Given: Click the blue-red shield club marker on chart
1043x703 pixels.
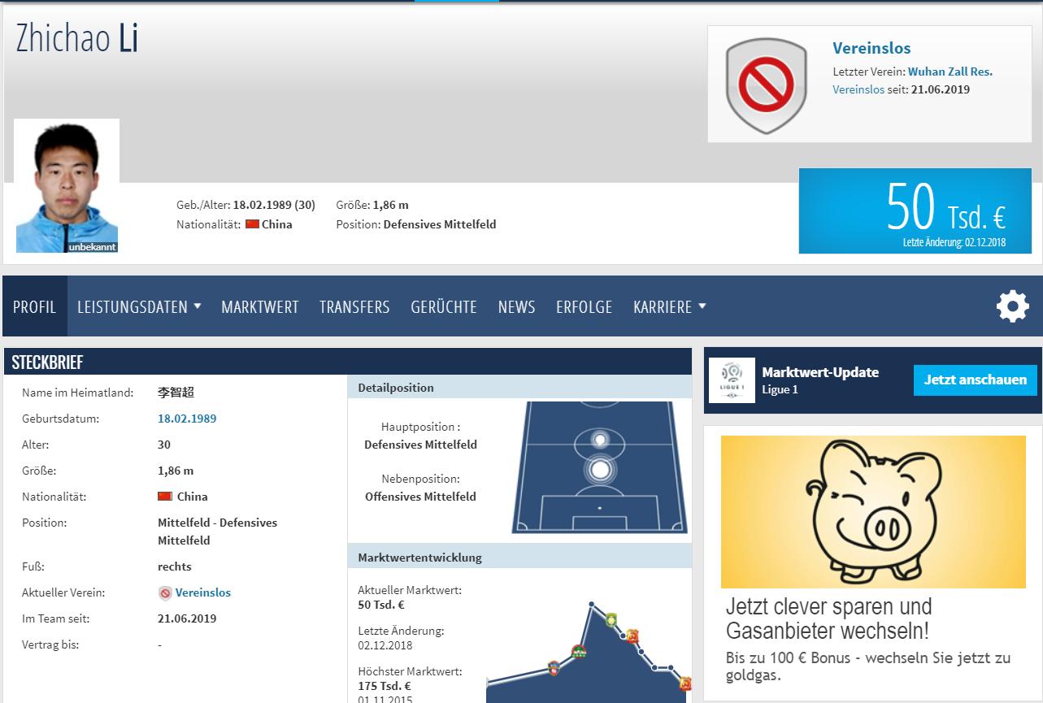Looking at the screenshot, I should tap(554, 669).
